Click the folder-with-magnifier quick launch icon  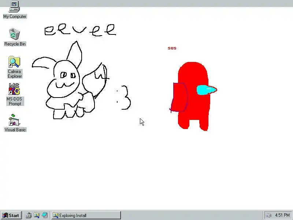click(36, 216)
